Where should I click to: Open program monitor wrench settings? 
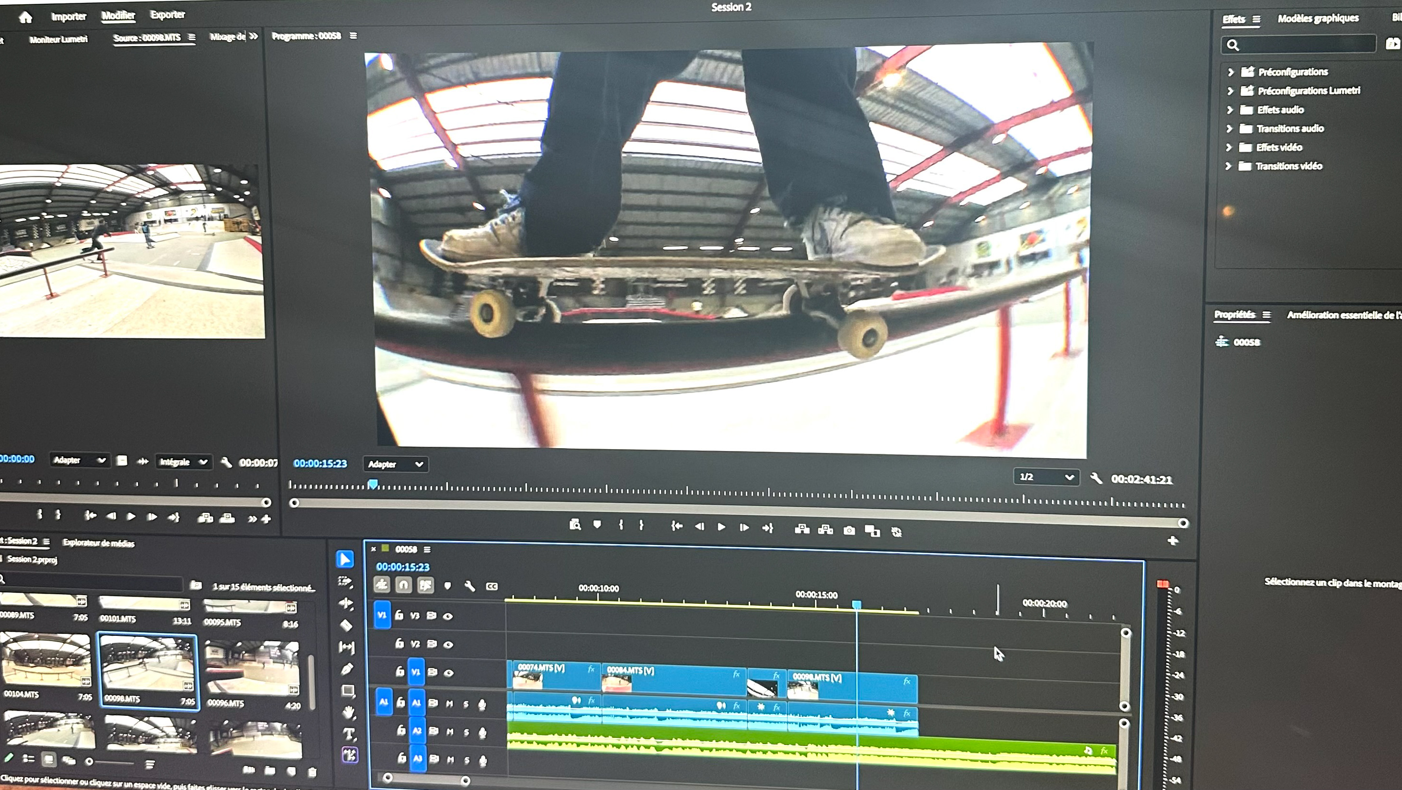(x=1096, y=478)
